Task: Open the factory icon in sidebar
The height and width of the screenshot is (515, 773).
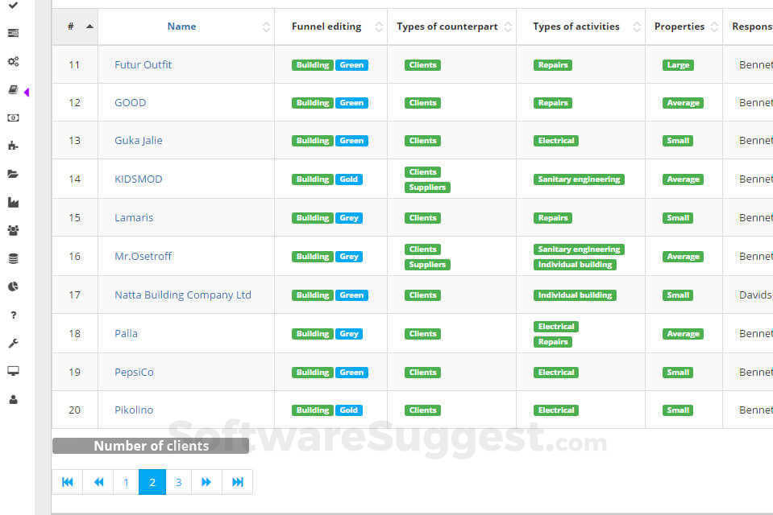Action: [13, 202]
